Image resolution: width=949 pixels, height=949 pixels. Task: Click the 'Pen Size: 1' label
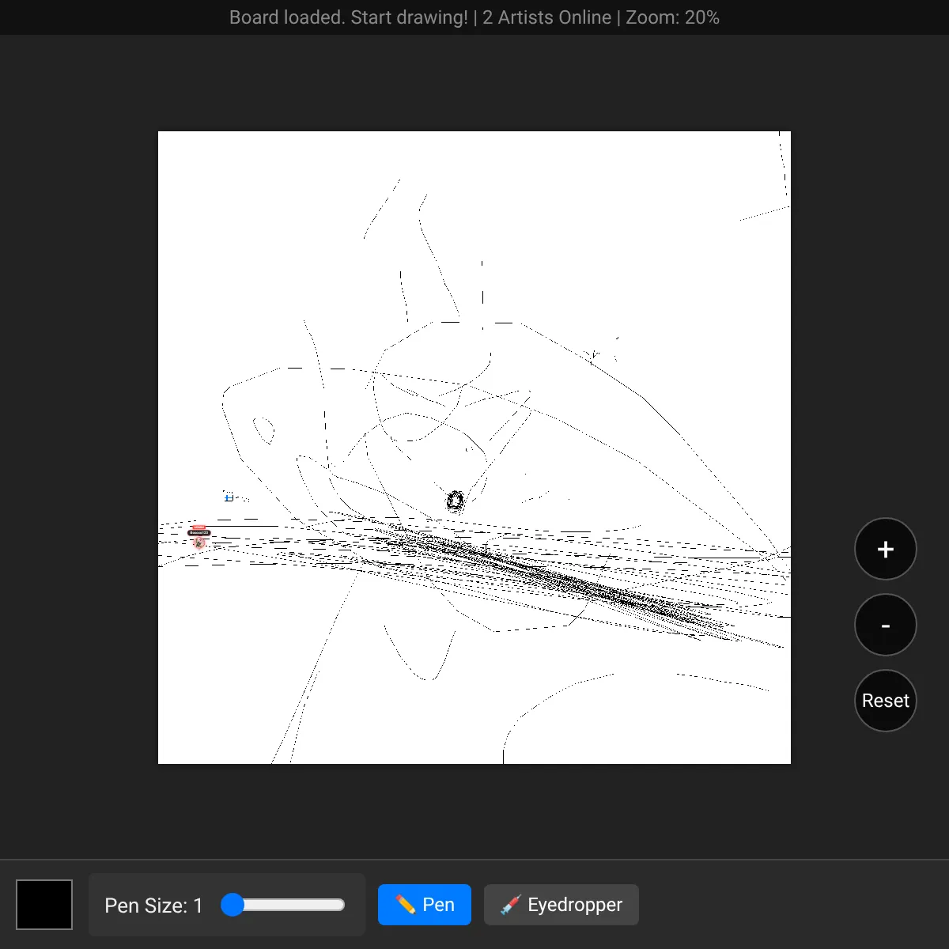tap(153, 906)
